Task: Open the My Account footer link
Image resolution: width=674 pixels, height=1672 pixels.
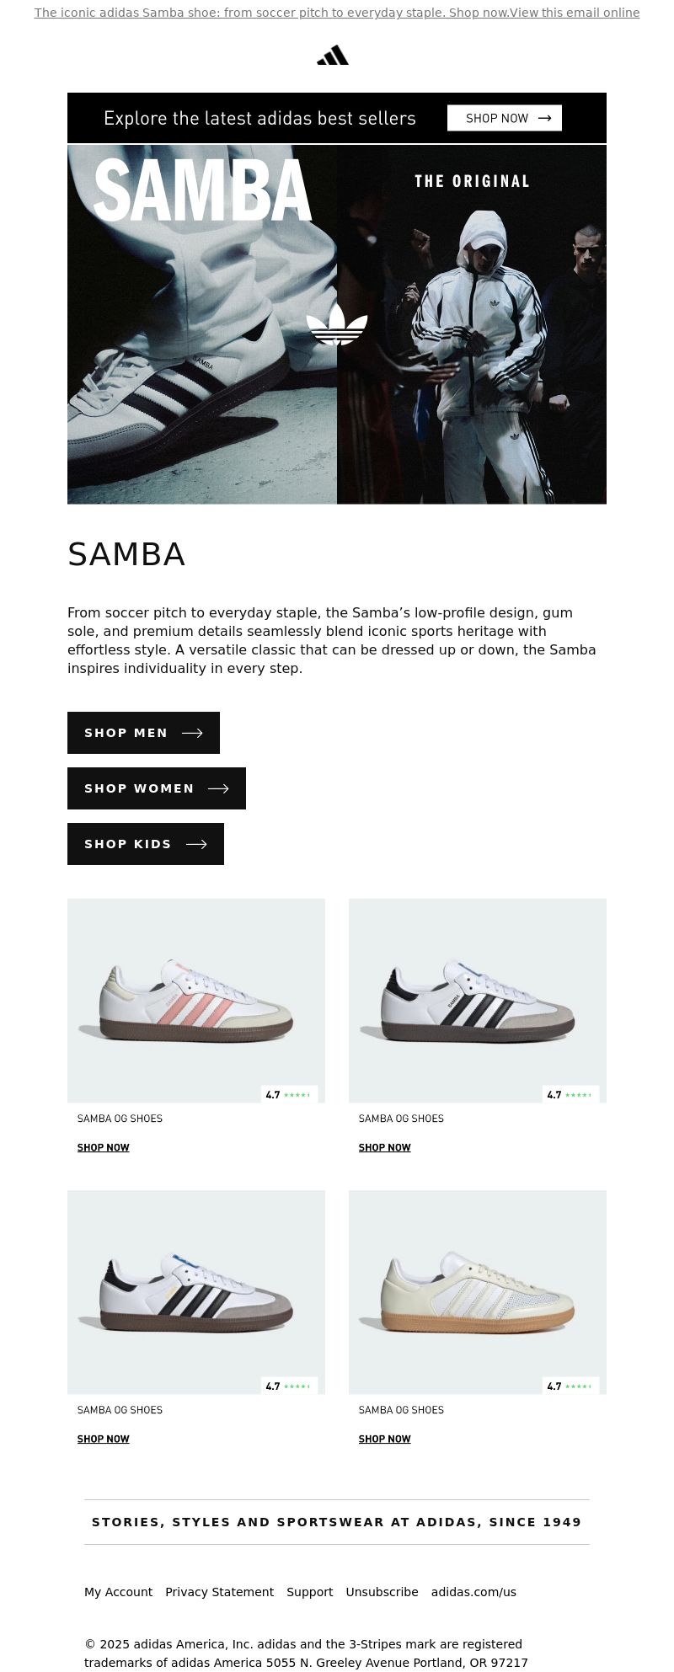Action: pyautogui.click(x=118, y=1592)
